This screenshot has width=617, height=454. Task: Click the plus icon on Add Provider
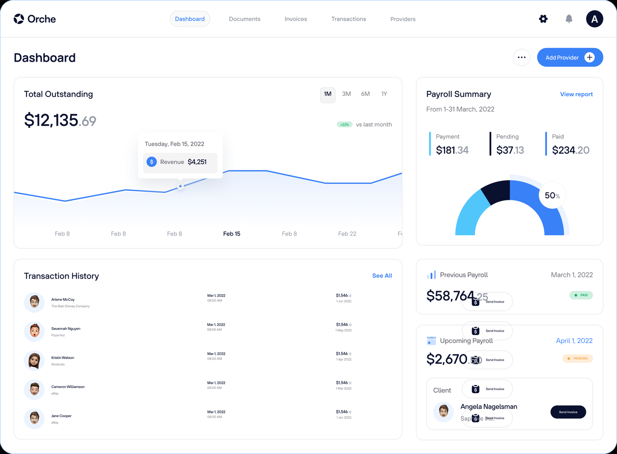[590, 57]
